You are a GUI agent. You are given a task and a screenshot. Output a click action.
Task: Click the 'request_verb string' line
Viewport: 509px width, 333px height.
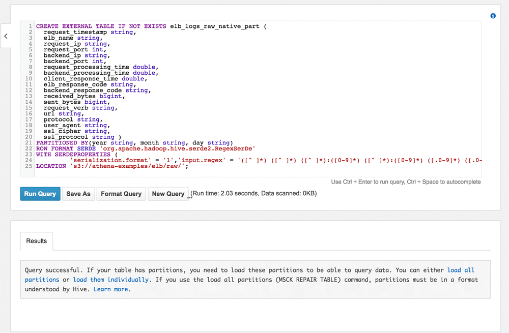[x=80, y=108]
